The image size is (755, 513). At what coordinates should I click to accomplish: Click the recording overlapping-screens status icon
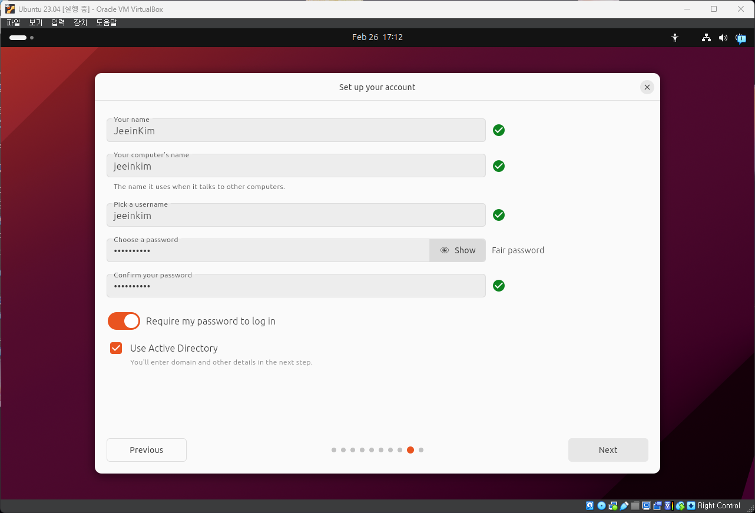[657, 506]
